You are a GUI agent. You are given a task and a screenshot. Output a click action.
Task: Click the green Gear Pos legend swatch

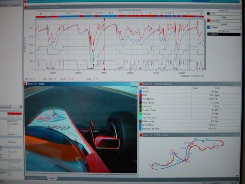(x=208, y=14)
